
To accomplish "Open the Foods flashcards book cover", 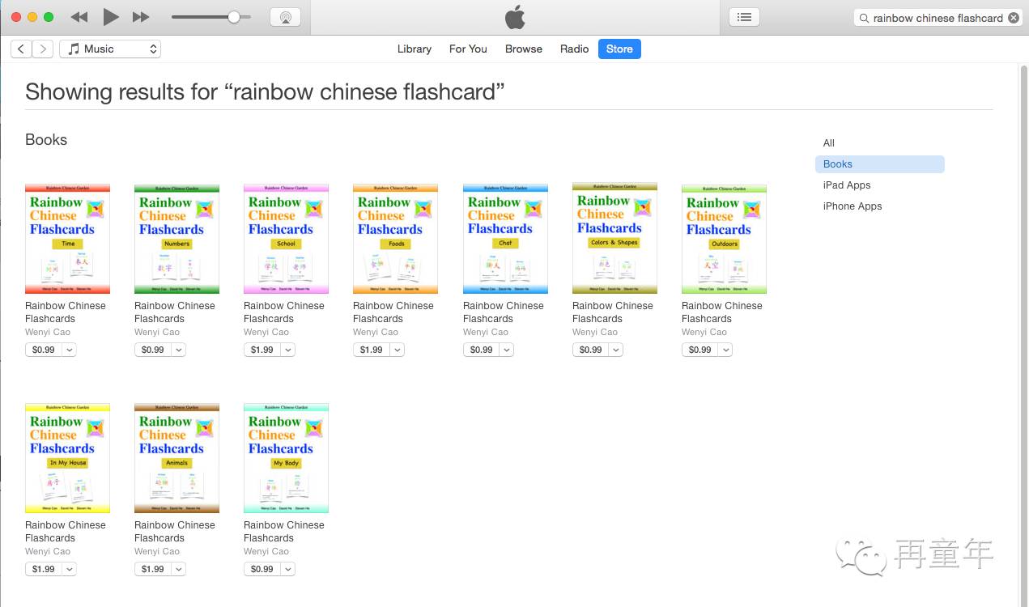I will (x=396, y=239).
